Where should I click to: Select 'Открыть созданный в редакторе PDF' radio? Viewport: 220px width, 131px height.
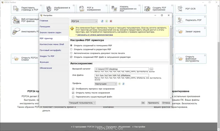71,49
